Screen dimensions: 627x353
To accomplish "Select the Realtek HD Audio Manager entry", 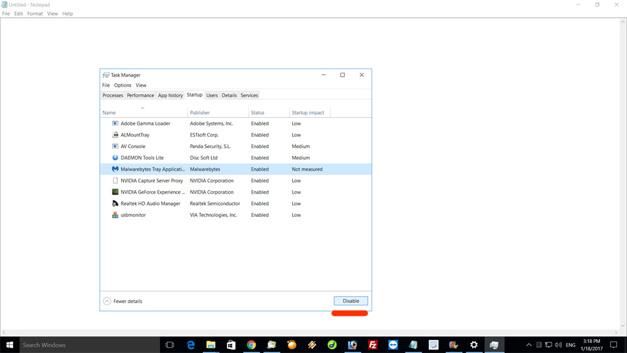I will point(236,204).
